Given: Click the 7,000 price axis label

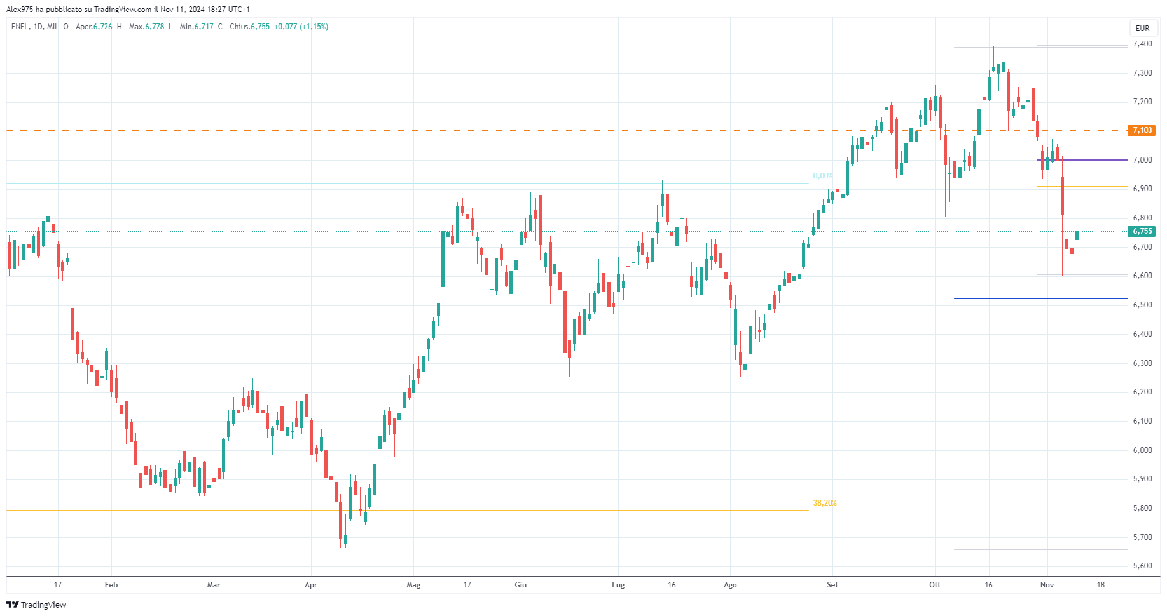Looking at the screenshot, I should point(1142,160).
